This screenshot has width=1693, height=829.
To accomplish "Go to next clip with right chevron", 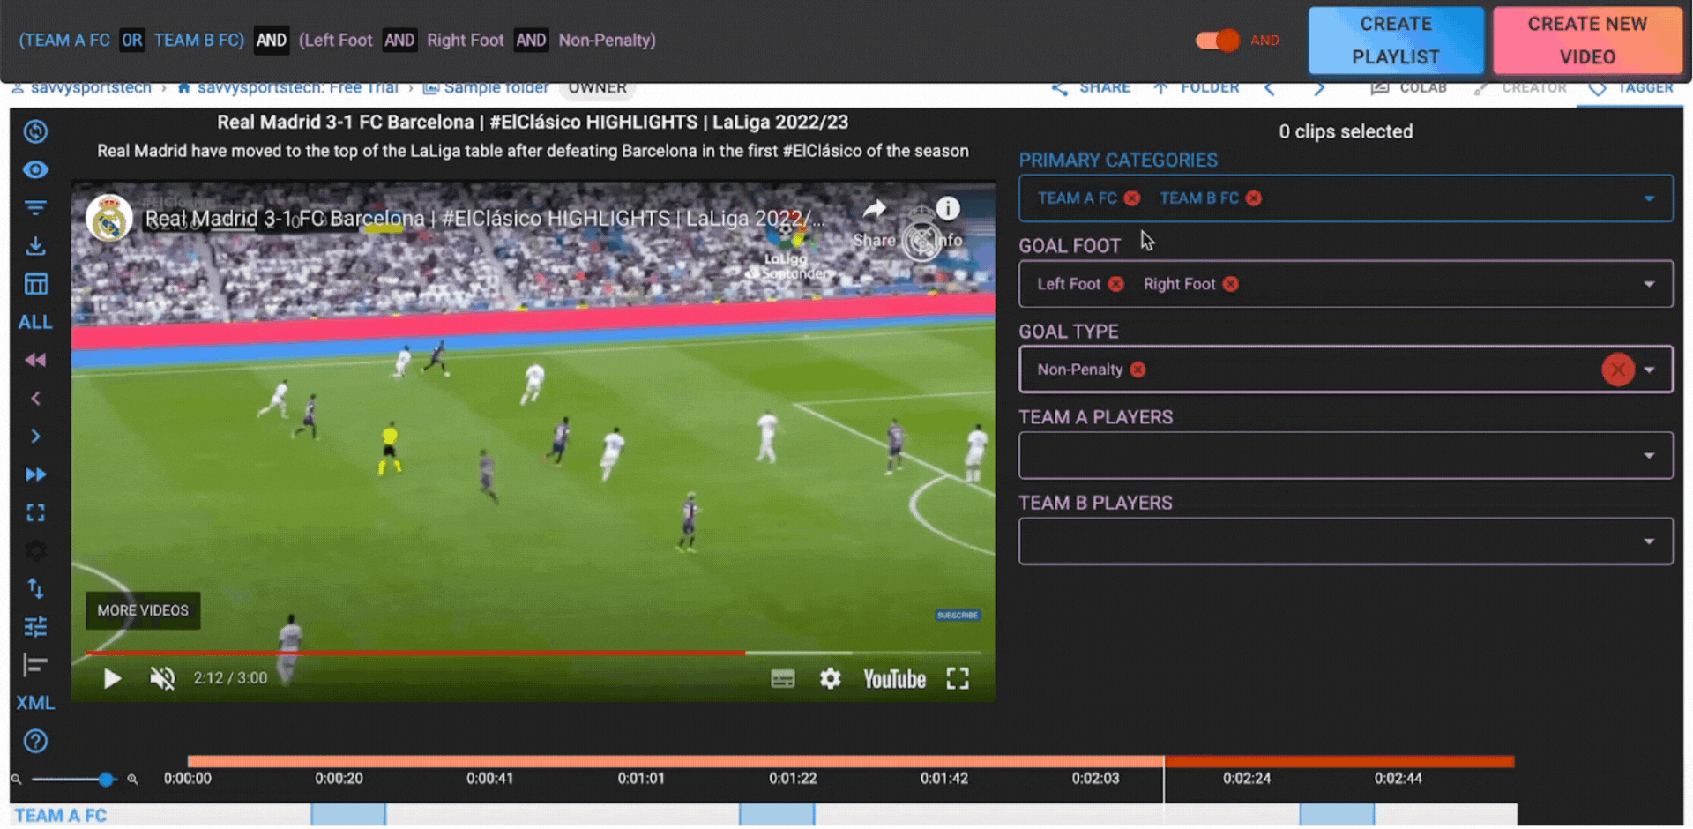I will (35, 437).
